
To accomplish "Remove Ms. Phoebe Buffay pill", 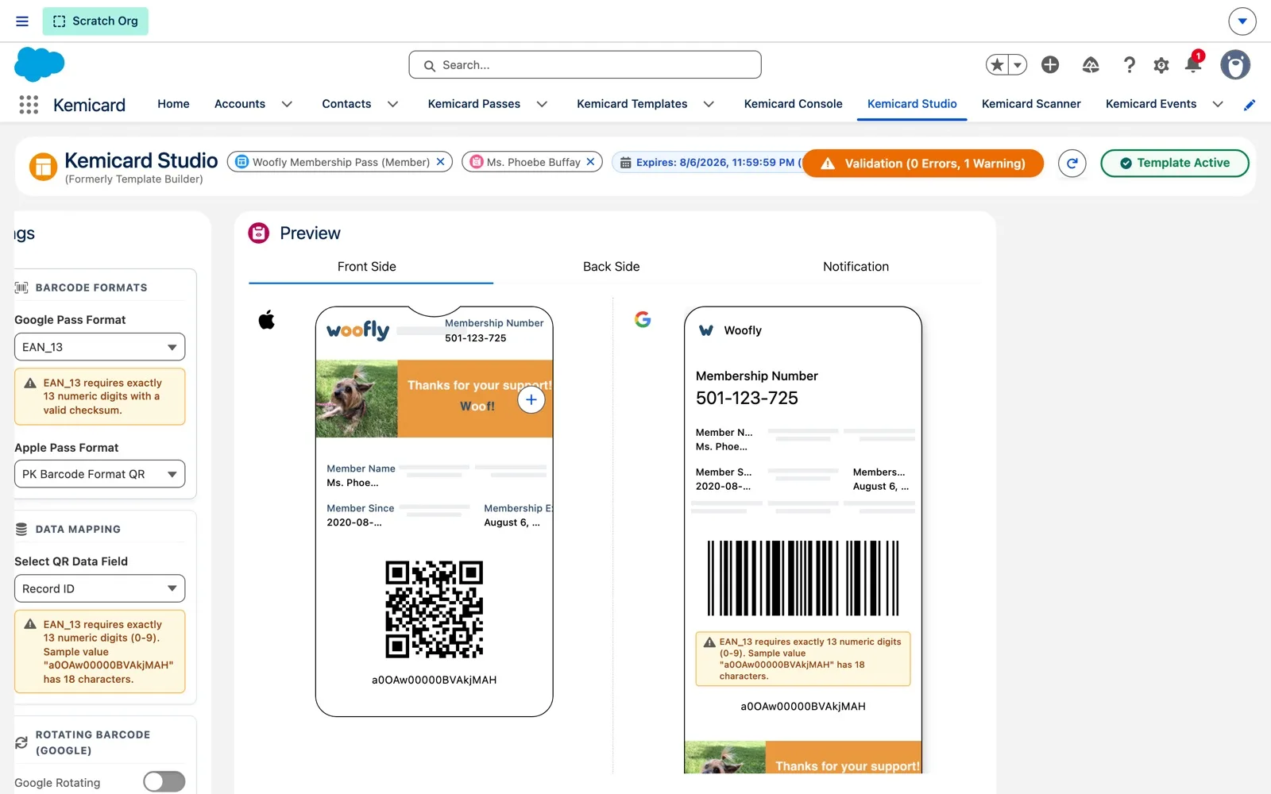I will coord(590,162).
